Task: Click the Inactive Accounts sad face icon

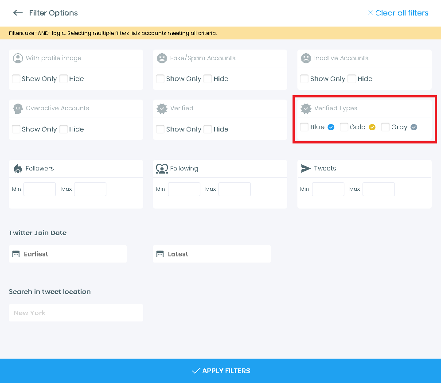Action: tap(306, 58)
